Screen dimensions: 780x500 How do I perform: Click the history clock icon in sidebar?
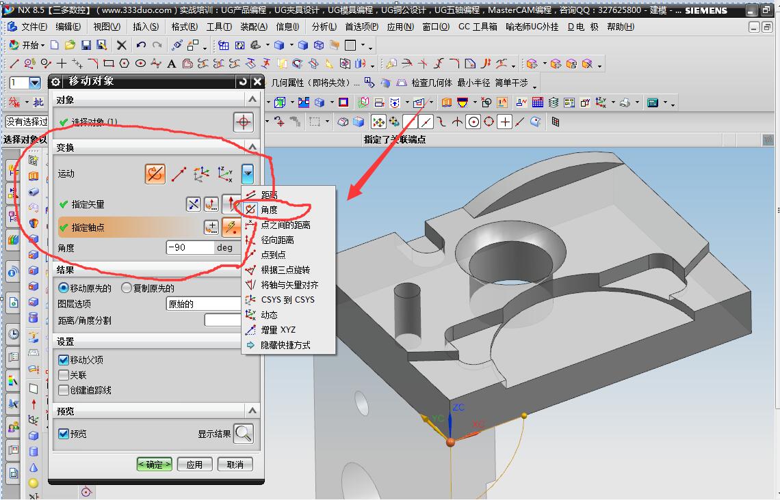coord(14,334)
